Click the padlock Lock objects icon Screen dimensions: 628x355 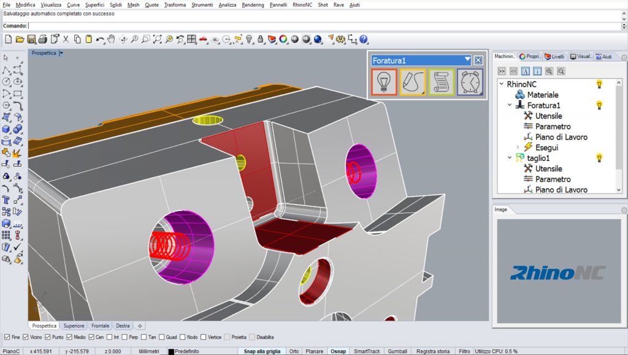point(261,39)
